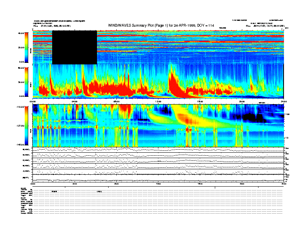Click the 16:00 tick label below RAD1 spectrogram
Viewport: 306px width, 236px height.
[x=200, y=101]
